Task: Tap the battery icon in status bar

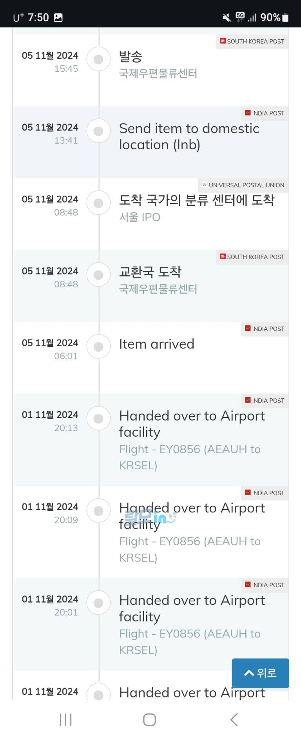Action: point(285,18)
